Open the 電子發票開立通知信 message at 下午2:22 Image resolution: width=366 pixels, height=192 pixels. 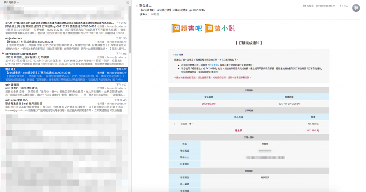click(64, 28)
